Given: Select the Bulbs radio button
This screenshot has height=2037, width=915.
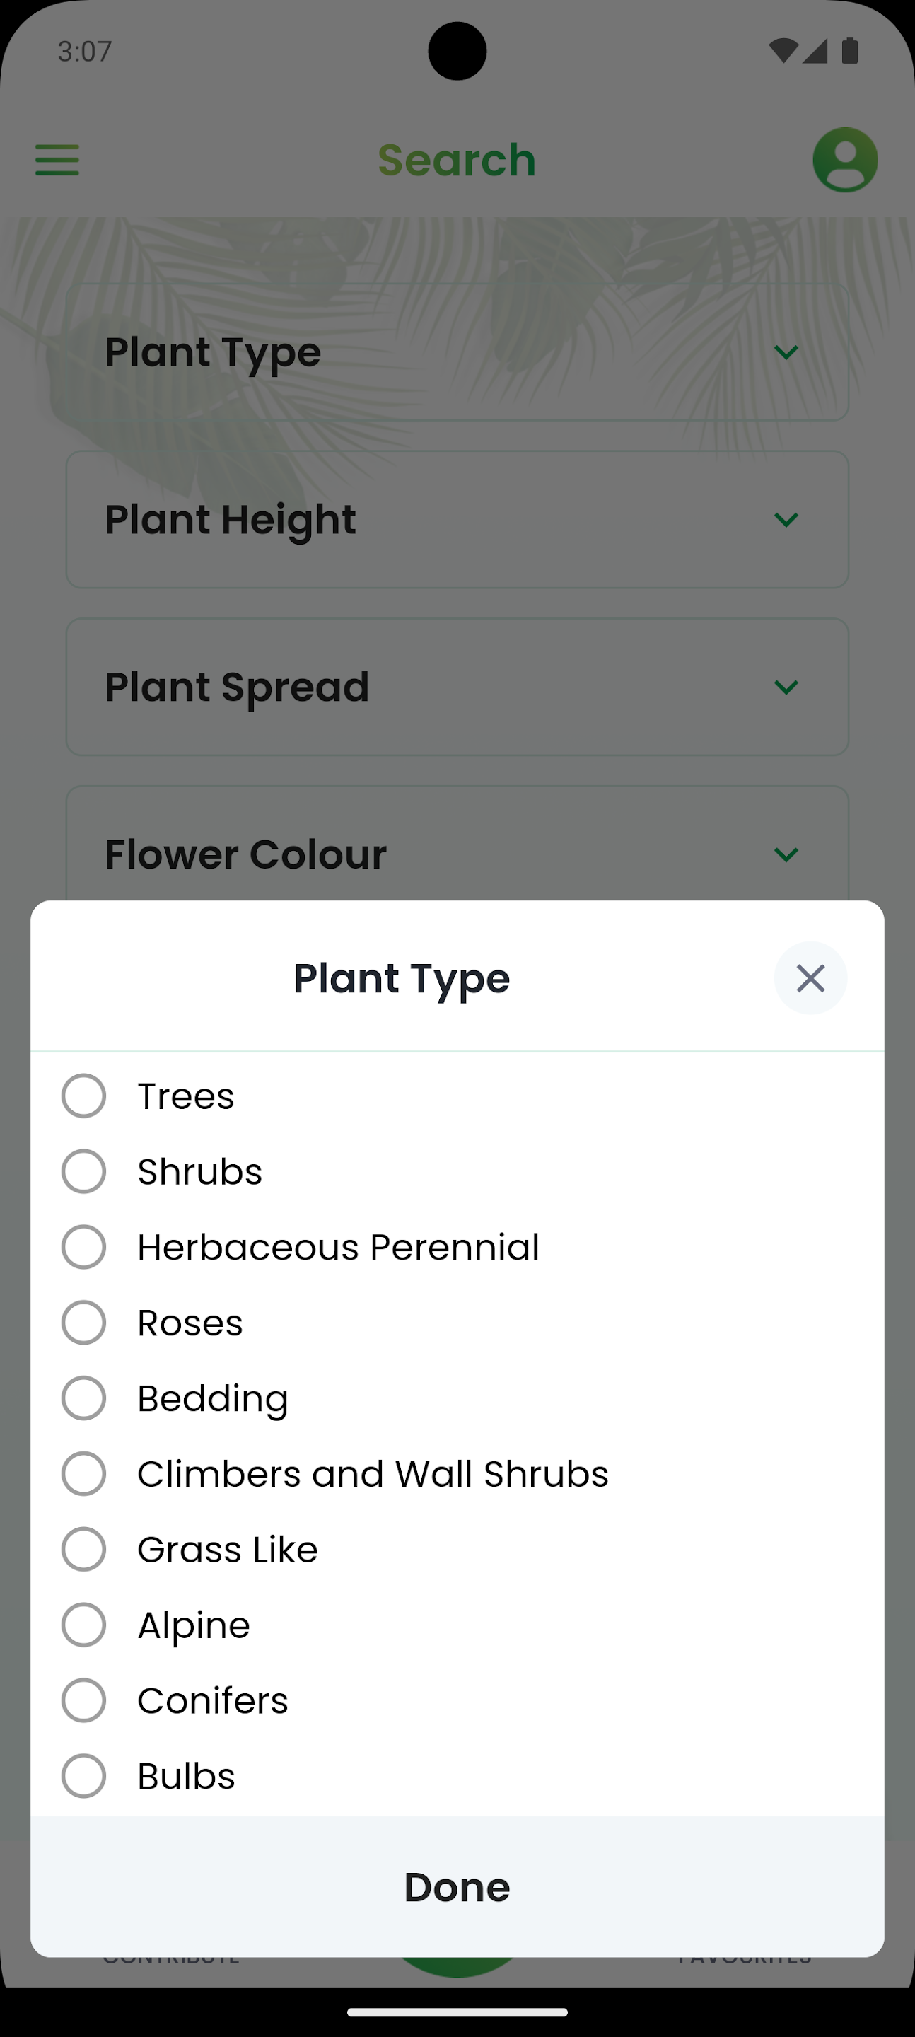Looking at the screenshot, I should click(x=84, y=1775).
